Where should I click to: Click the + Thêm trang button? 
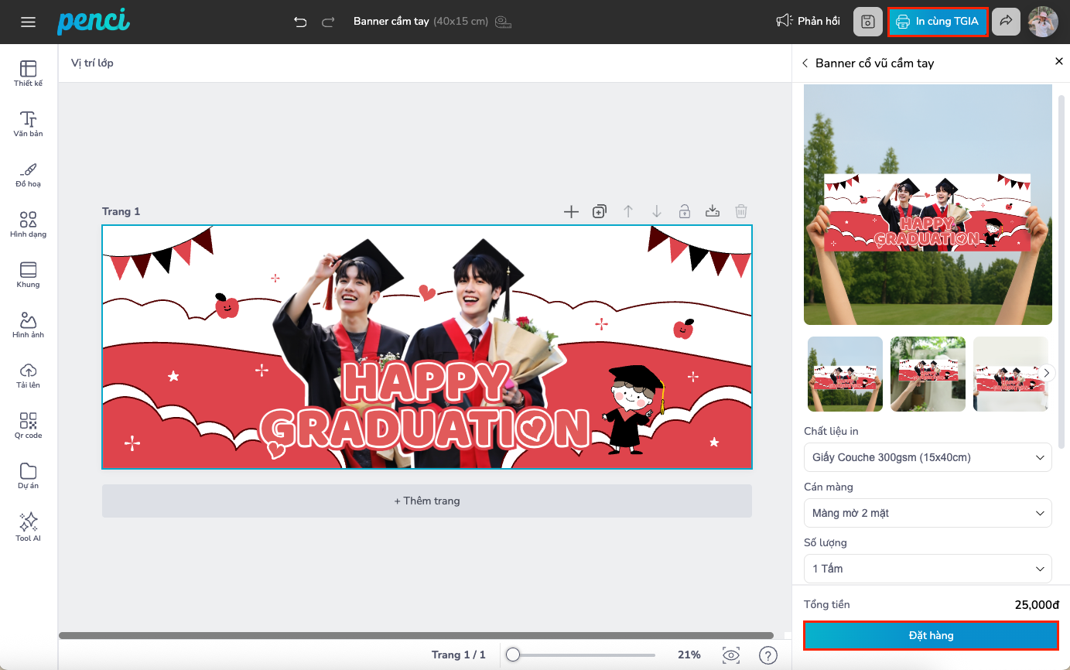tap(426, 501)
